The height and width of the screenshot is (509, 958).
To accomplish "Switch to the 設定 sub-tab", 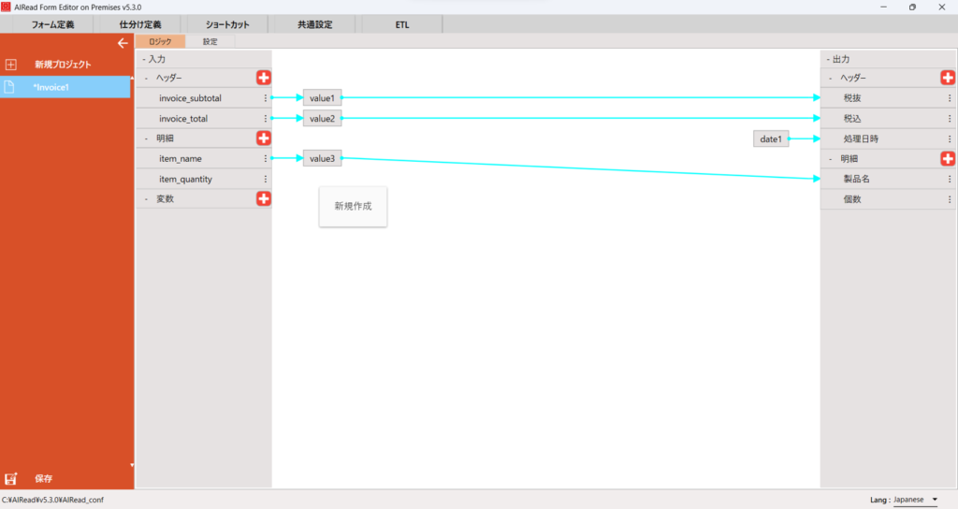I will [210, 42].
